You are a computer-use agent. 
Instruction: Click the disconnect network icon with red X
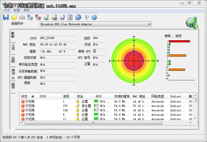[x=38, y=17]
